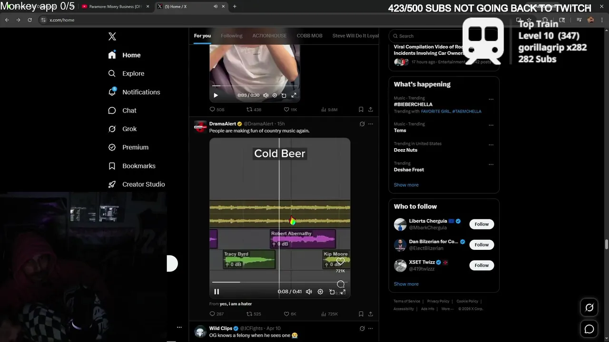Show more under What's happening
The height and width of the screenshot is (342, 609).
click(x=406, y=185)
